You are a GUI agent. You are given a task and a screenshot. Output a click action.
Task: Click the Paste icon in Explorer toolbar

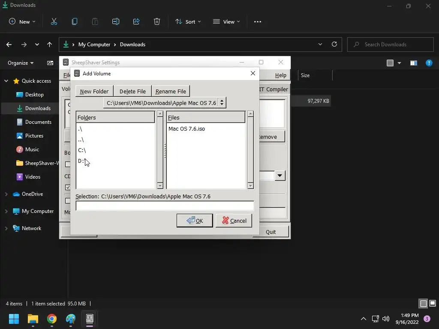[95, 21]
